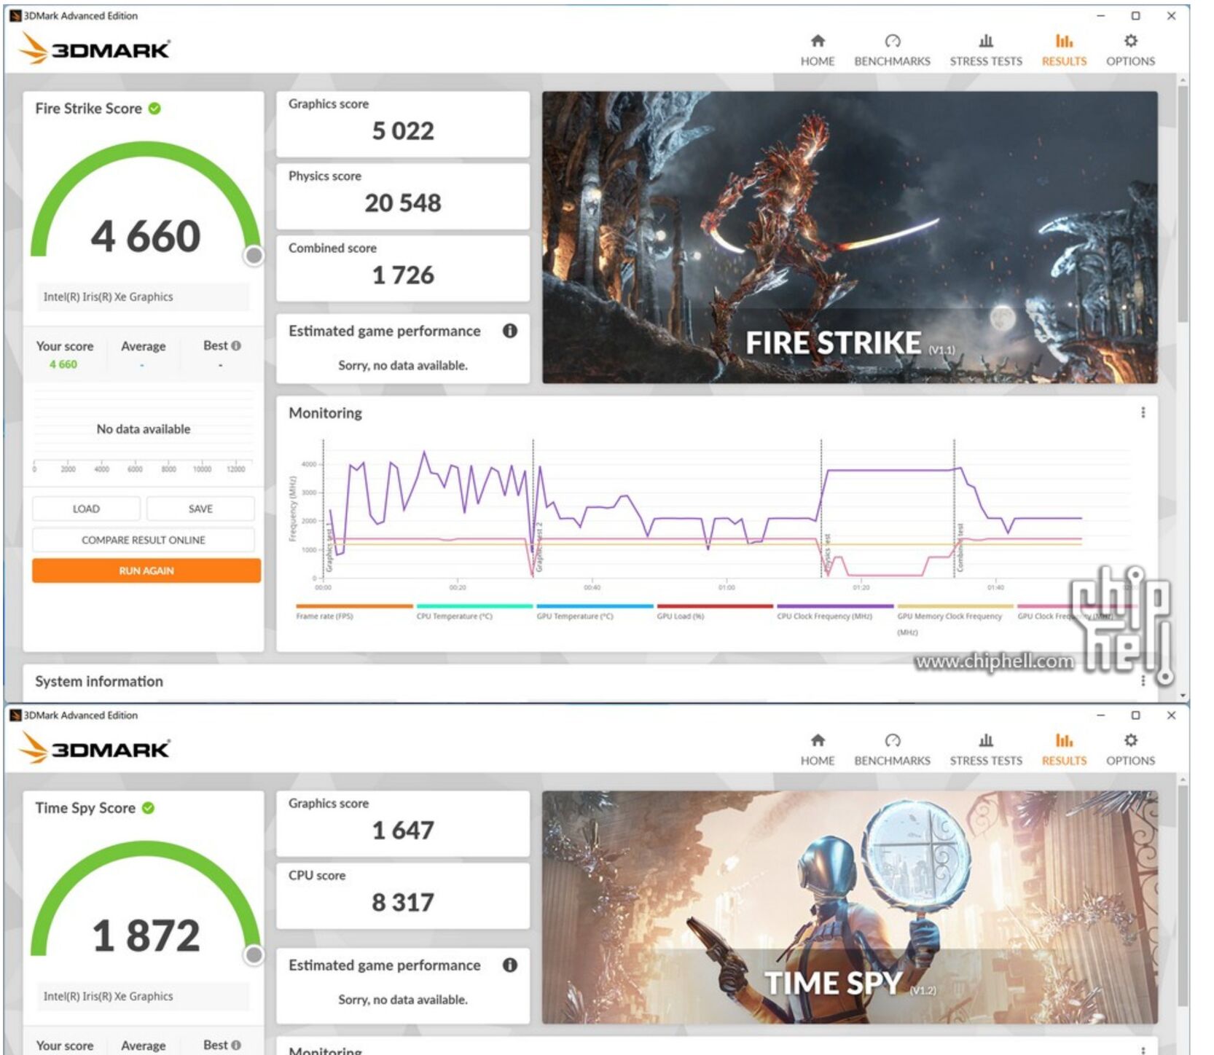Maximize the bottom 3DMark window

[1135, 715]
